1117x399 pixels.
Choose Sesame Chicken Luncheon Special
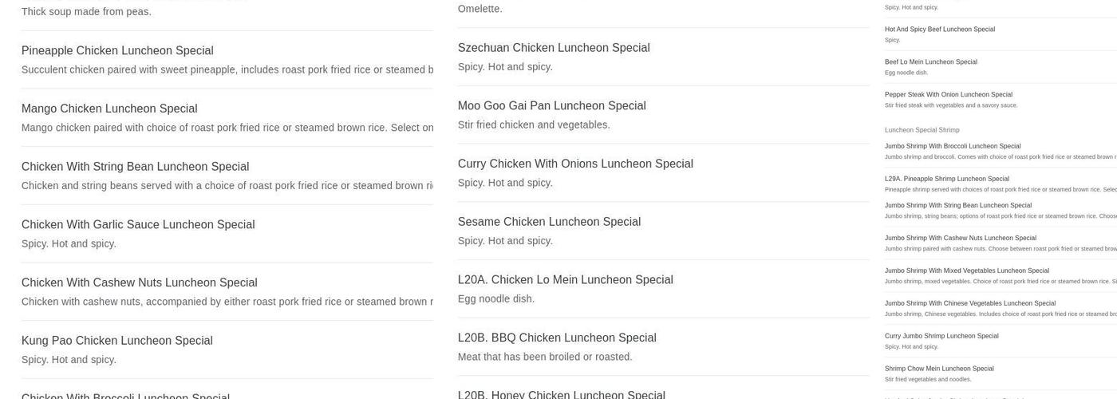pos(549,222)
